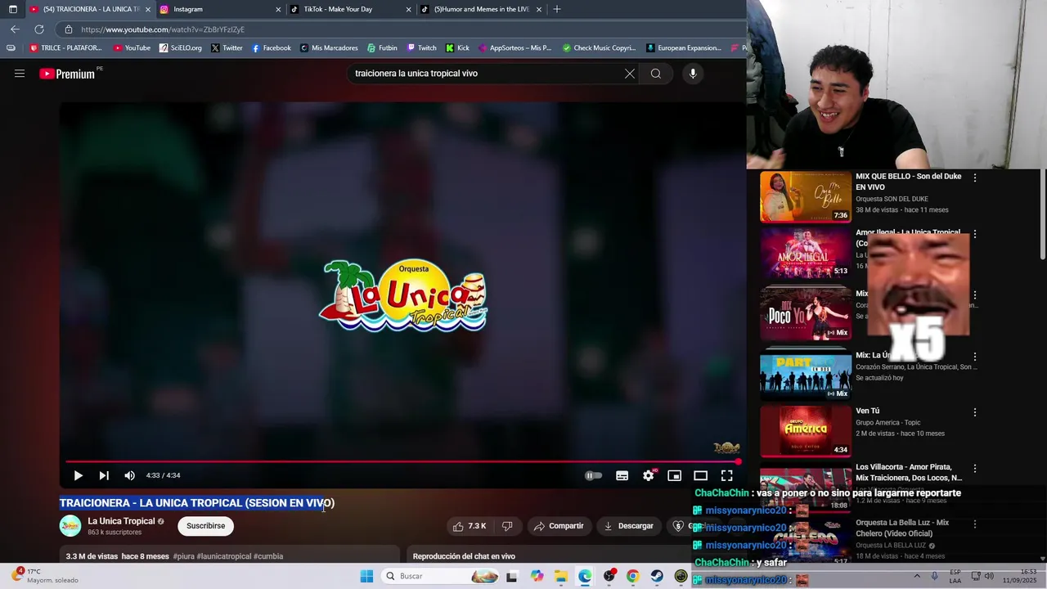Screen dimensions: 1047x589
Task: Open a new browser tab
Action: pyautogui.click(x=557, y=9)
